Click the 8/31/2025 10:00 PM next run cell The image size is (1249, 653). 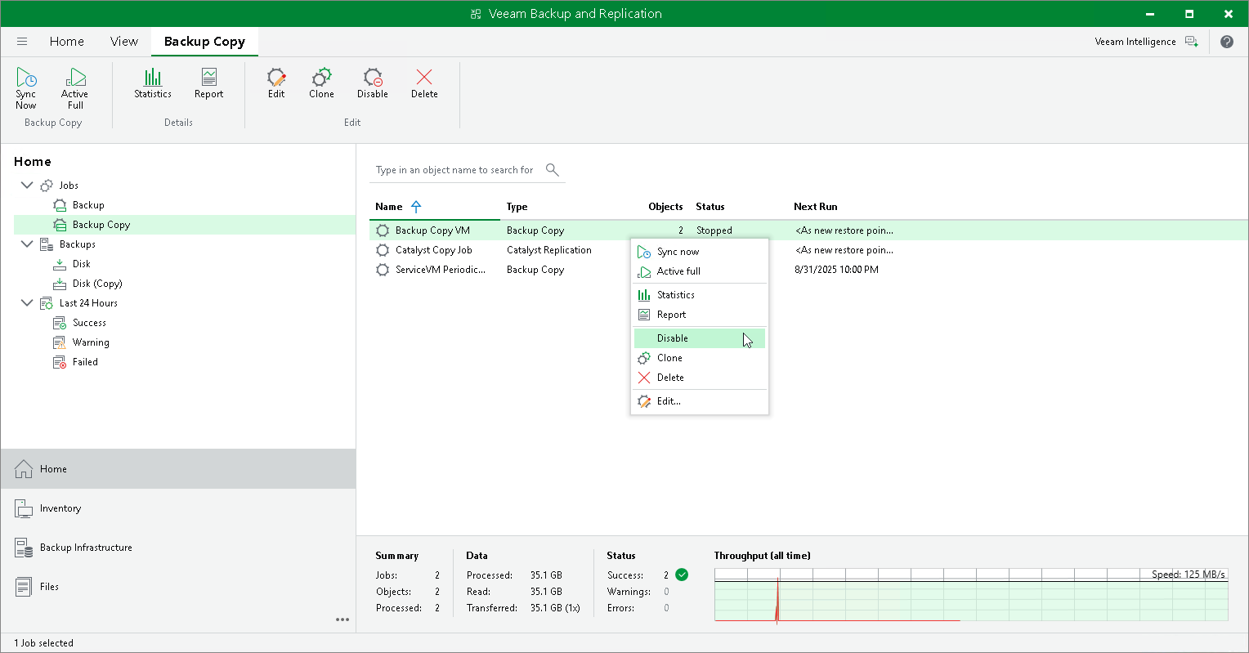837,270
